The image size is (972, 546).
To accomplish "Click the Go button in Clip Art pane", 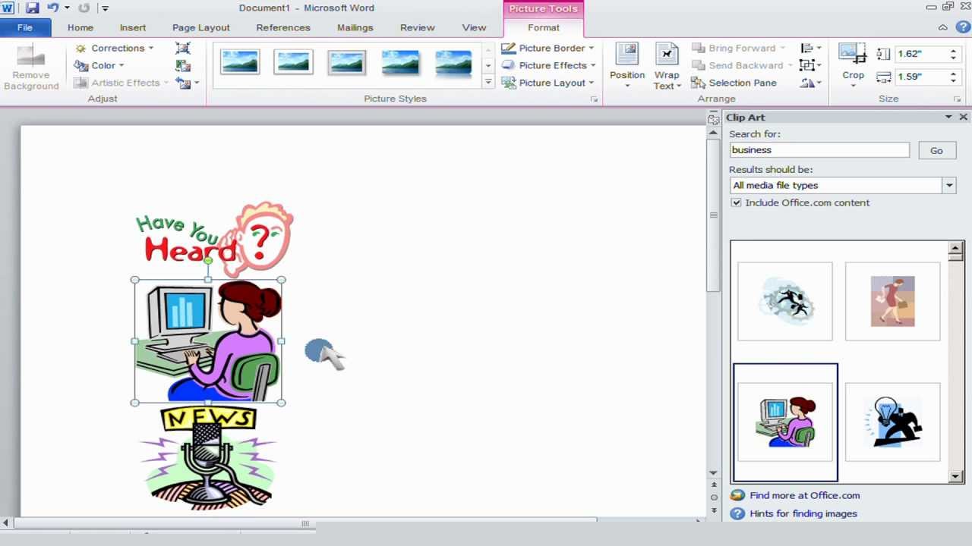I will [936, 150].
